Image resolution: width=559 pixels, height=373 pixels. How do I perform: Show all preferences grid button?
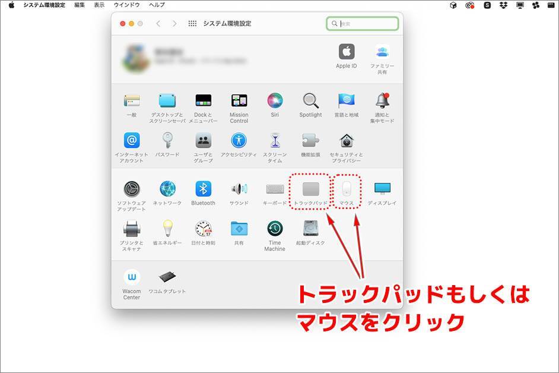[x=192, y=24]
